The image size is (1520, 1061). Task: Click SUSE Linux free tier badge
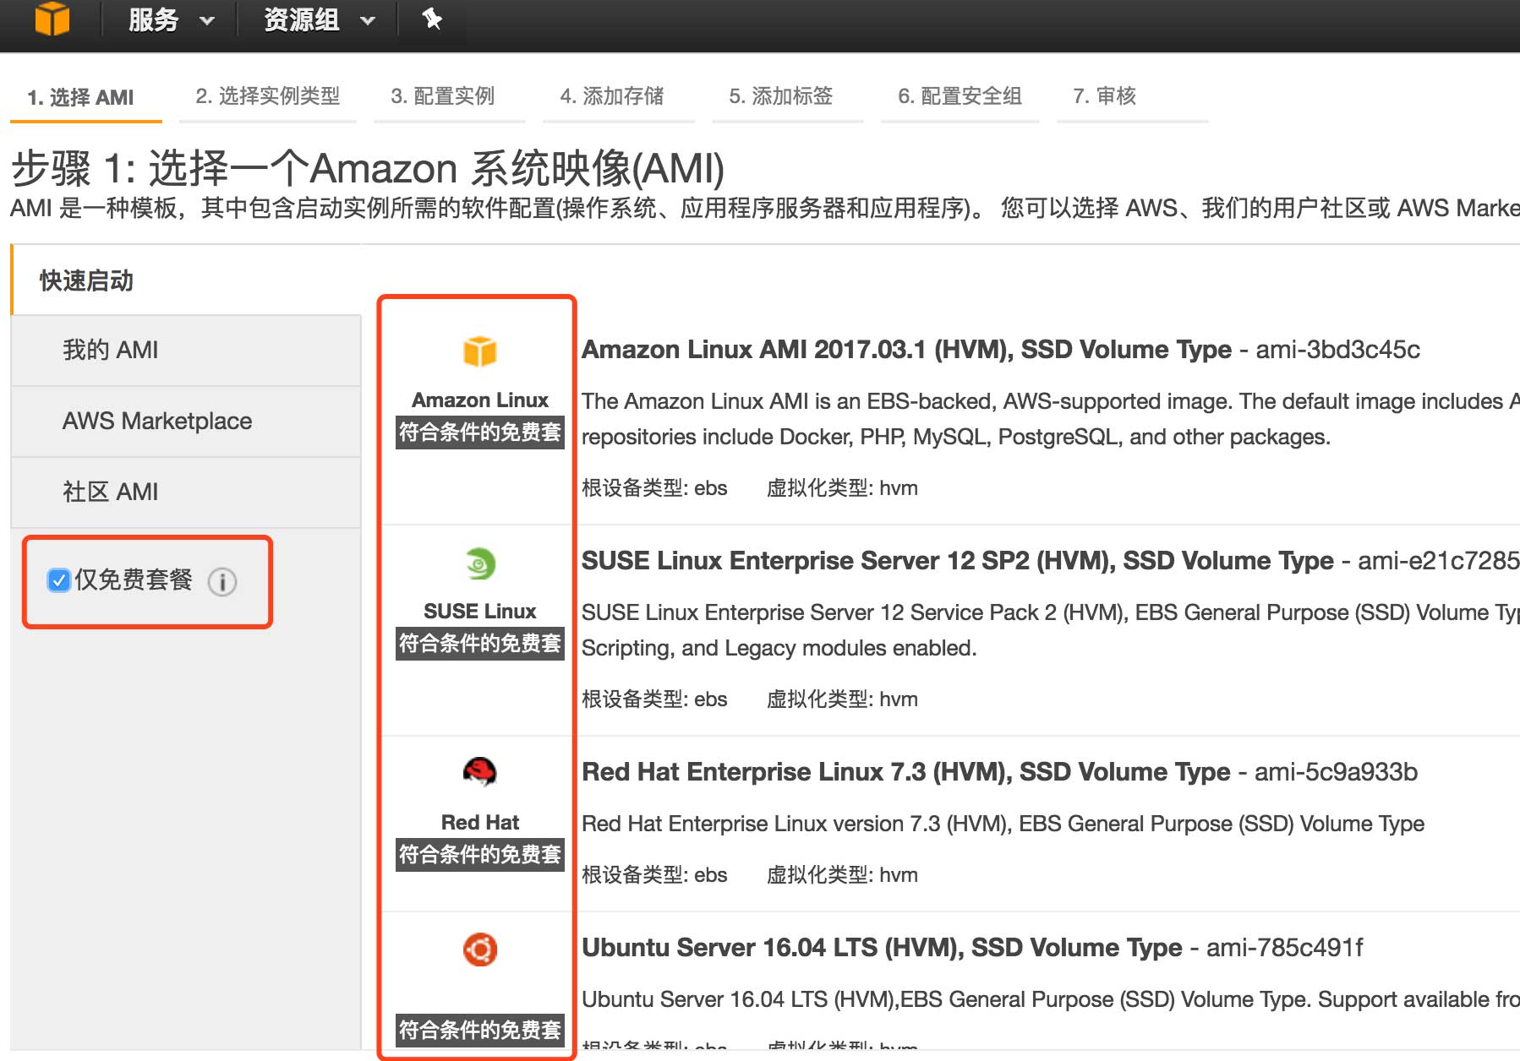coord(480,644)
